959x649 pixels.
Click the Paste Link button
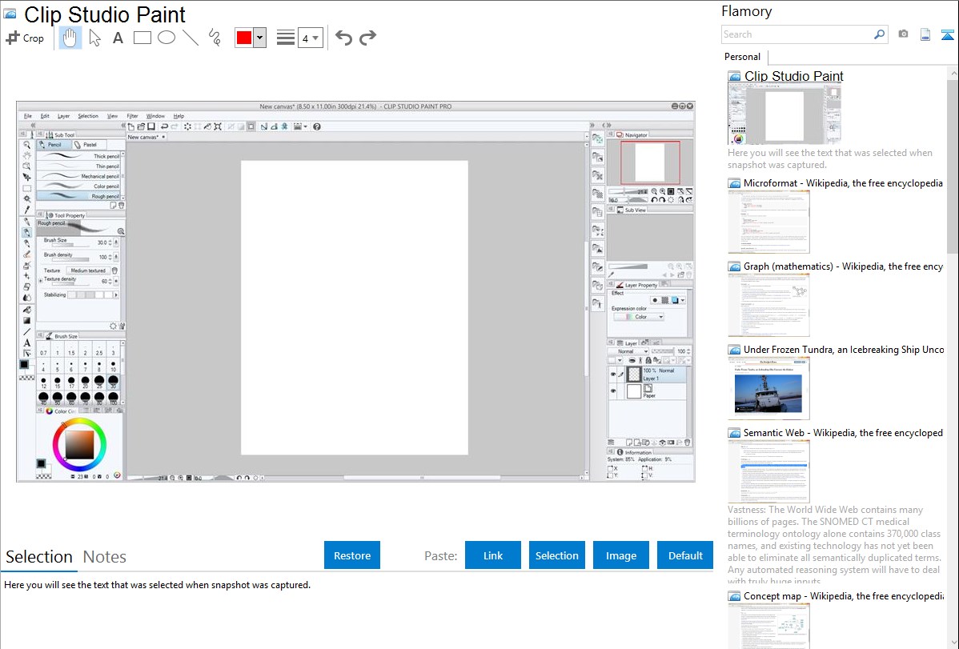coord(493,555)
